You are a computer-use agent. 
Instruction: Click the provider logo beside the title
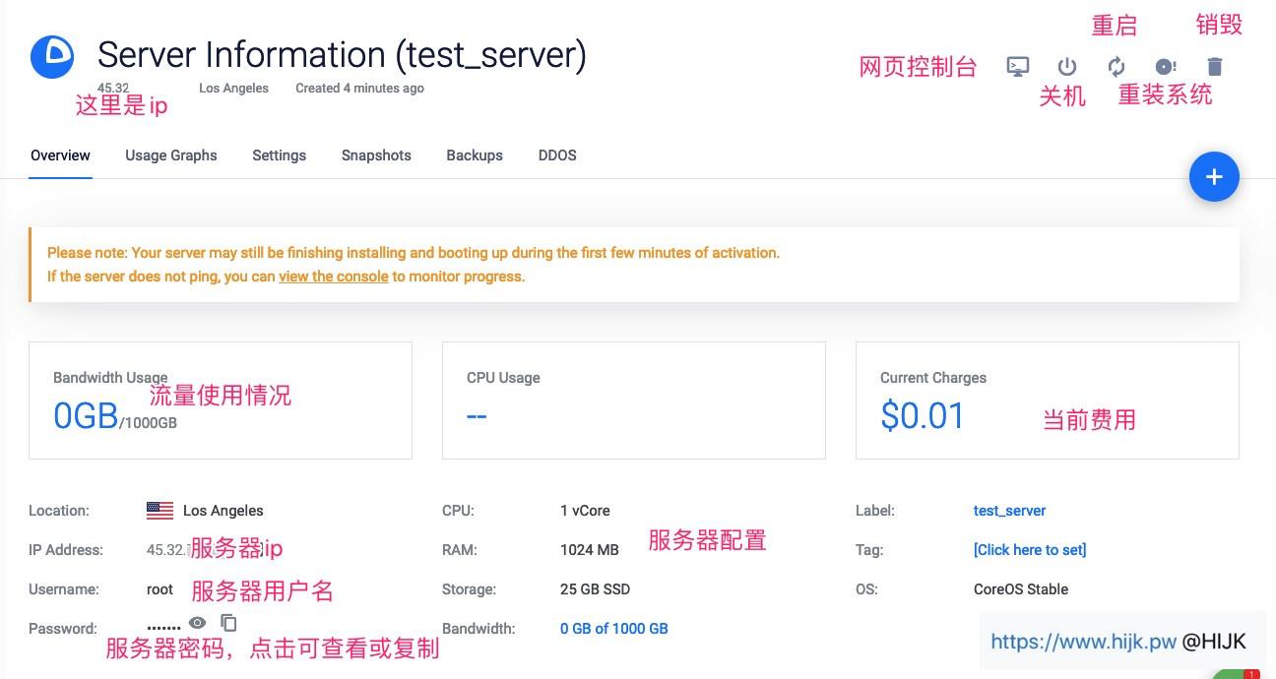point(51,56)
